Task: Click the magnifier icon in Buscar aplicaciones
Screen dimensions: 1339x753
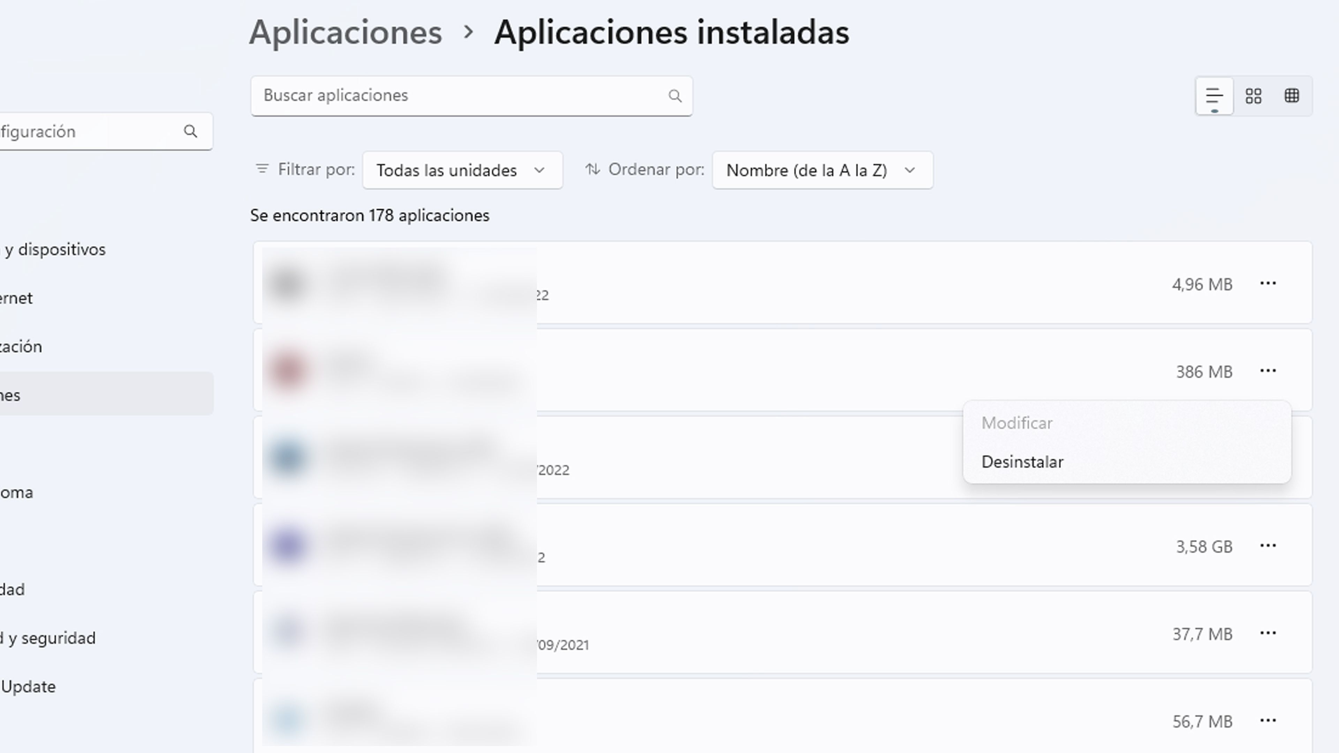Action: (675, 96)
